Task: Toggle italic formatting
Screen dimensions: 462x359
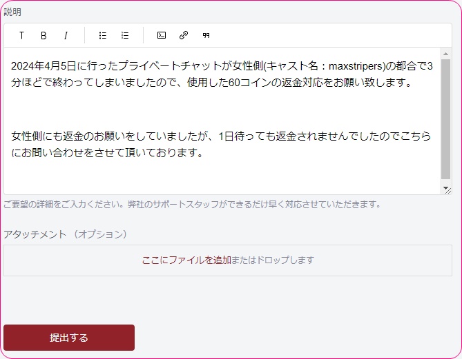Action: point(66,35)
